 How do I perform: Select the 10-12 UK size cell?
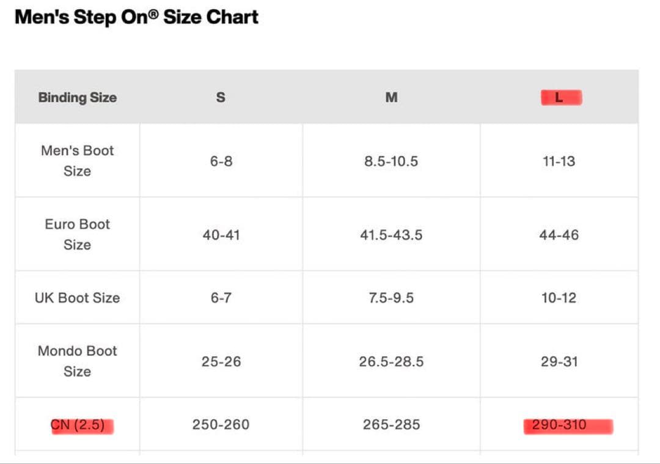559,298
